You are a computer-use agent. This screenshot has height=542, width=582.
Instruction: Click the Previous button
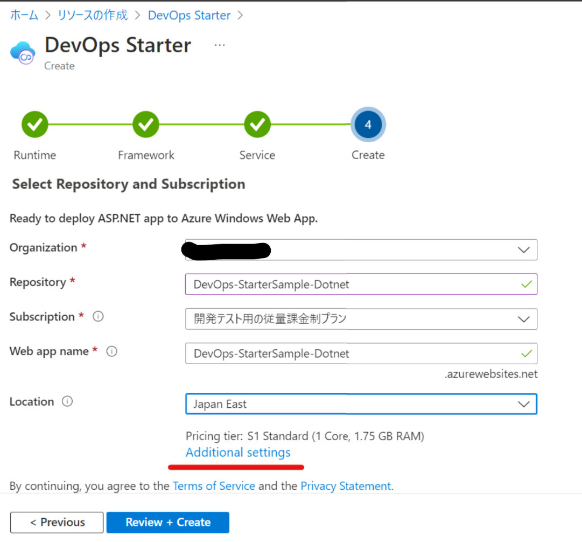click(x=57, y=522)
